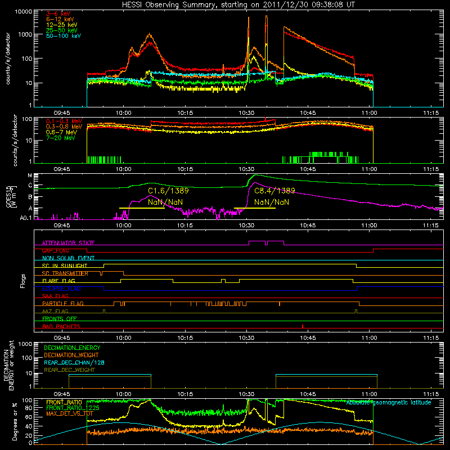Click the ATTENUATOR_STATE flag label
Viewport: 450px width, 450px height.
coord(68,243)
